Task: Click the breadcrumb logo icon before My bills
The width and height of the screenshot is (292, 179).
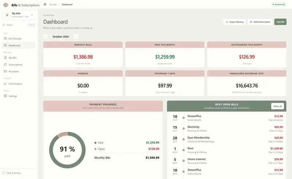Action: pos(45,4)
